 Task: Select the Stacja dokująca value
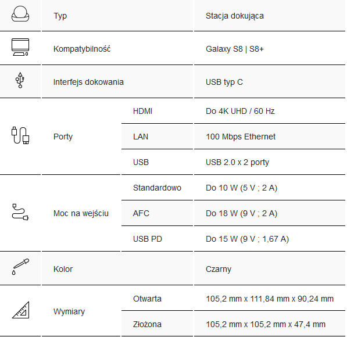point(235,16)
